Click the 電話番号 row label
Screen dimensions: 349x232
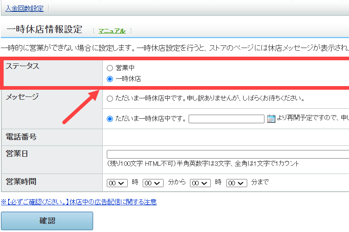(21, 137)
